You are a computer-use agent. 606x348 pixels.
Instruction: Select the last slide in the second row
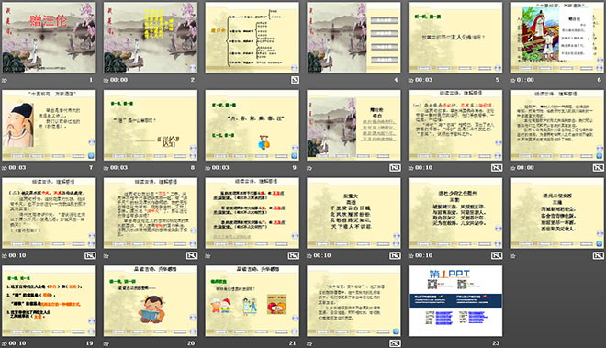tap(557, 125)
